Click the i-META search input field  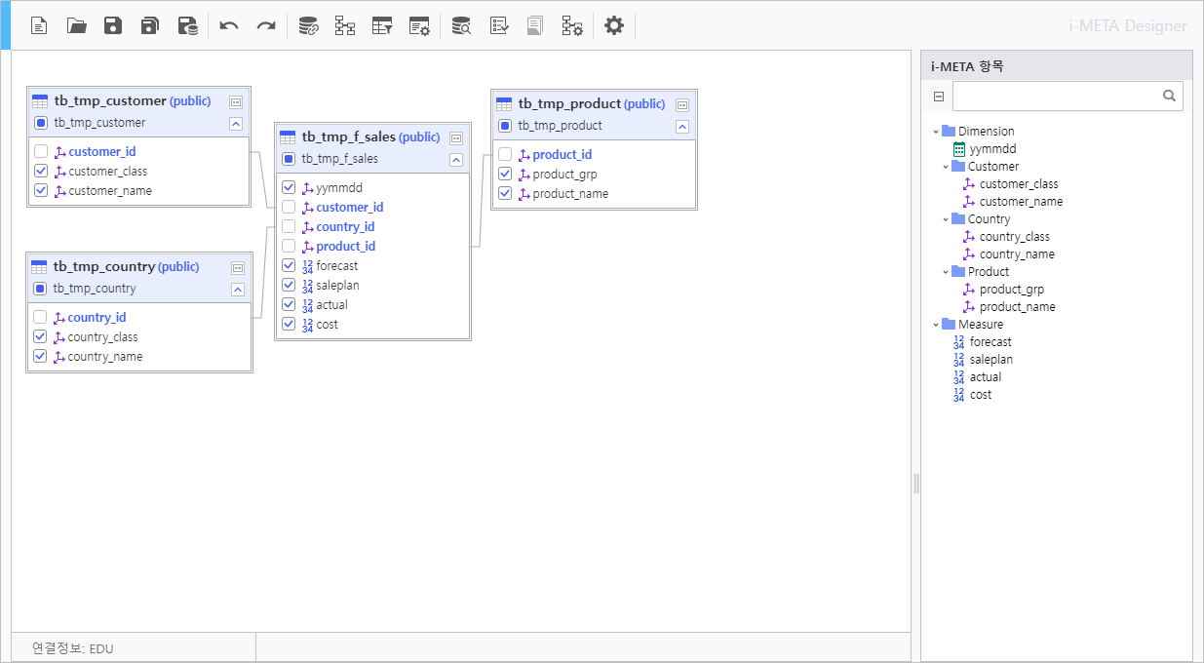(x=1068, y=96)
